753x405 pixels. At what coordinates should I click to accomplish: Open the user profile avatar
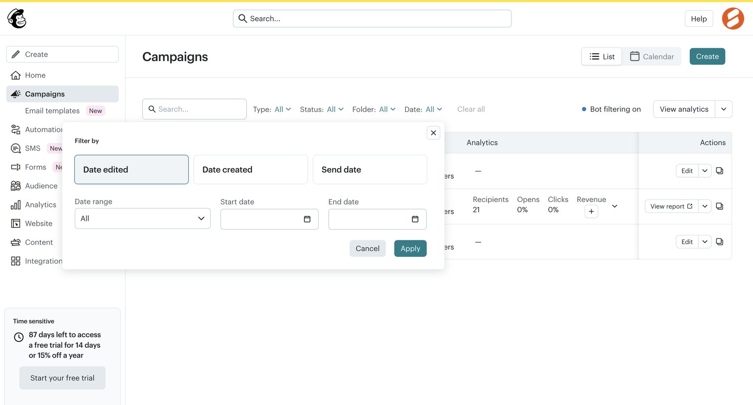(x=733, y=18)
